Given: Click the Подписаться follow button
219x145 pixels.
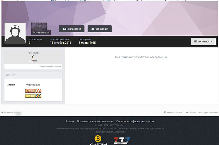Looking at the screenshot, I should click(x=72, y=29).
